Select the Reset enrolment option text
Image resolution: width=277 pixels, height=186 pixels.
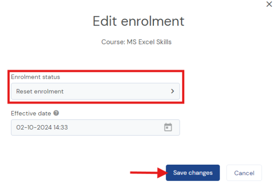click(40, 91)
